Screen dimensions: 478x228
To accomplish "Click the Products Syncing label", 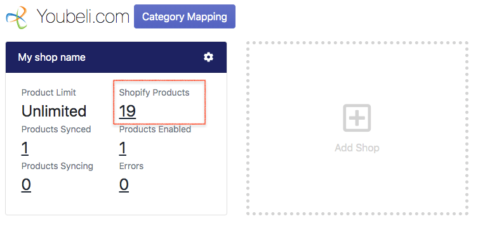I will click(57, 167).
